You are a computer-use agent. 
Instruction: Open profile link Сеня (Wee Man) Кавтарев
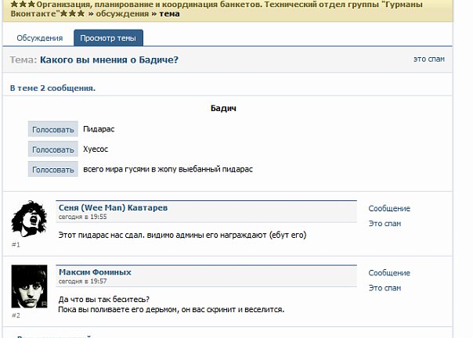[x=113, y=208]
